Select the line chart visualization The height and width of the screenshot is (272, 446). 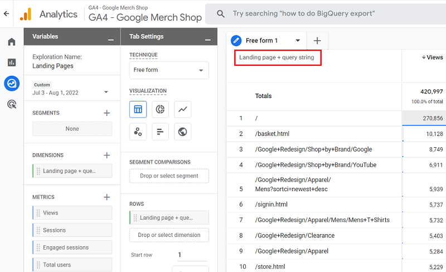coord(183,109)
